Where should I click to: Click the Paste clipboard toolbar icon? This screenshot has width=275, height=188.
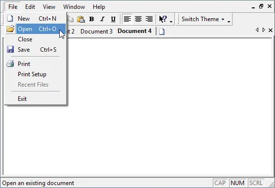click(x=81, y=19)
